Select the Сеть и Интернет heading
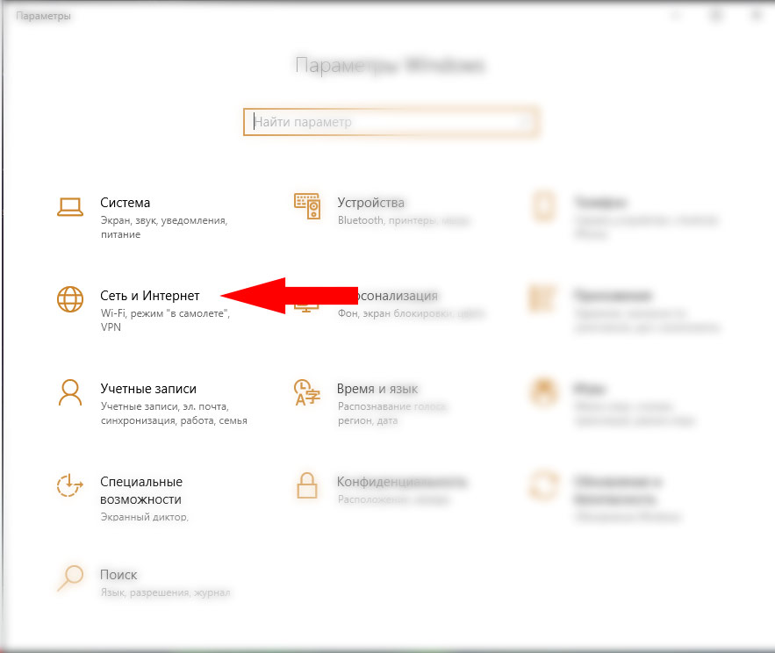This screenshot has width=775, height=653. 150,296
